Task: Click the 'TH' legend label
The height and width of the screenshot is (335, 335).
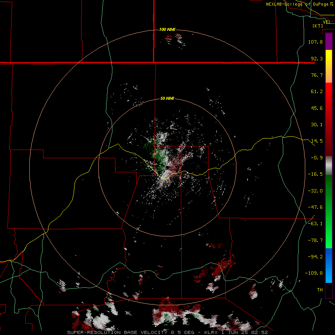Action: point(320,290)
